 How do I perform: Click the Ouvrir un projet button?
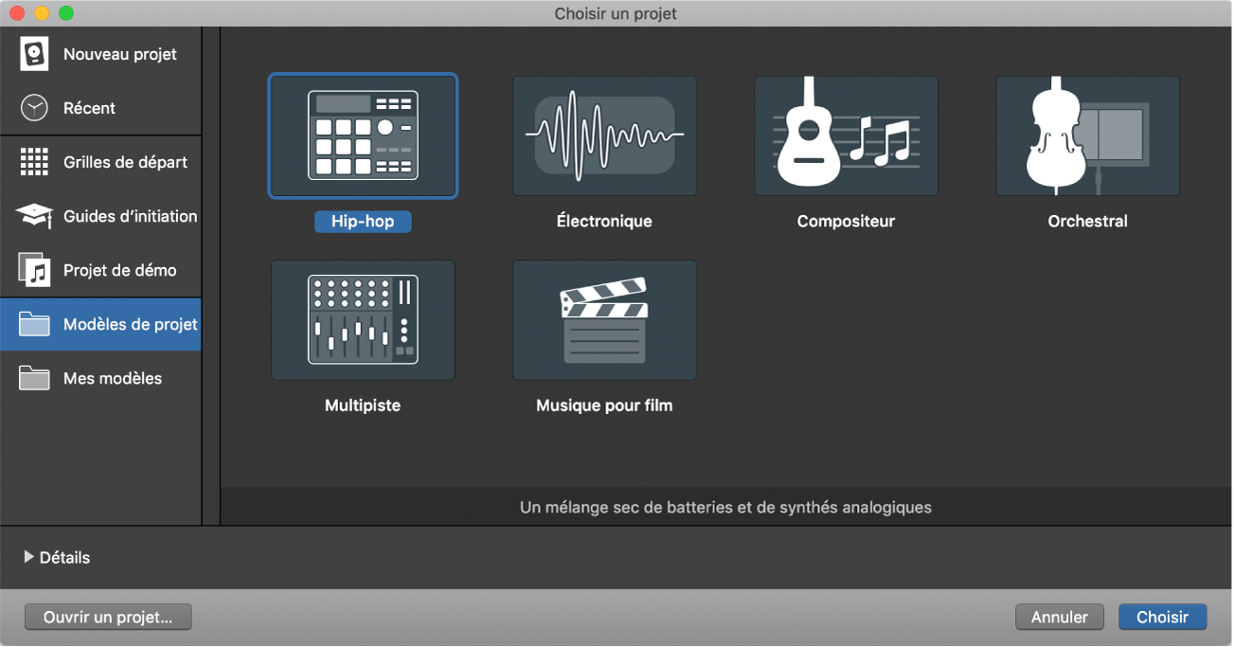coord(108,617)
